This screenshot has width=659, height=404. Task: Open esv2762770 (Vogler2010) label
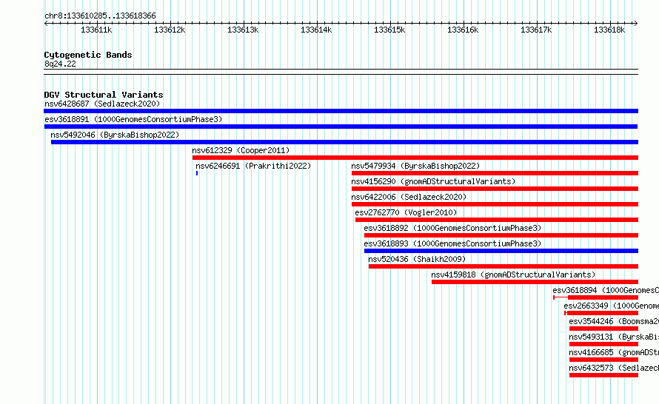[x=406, y=212]
